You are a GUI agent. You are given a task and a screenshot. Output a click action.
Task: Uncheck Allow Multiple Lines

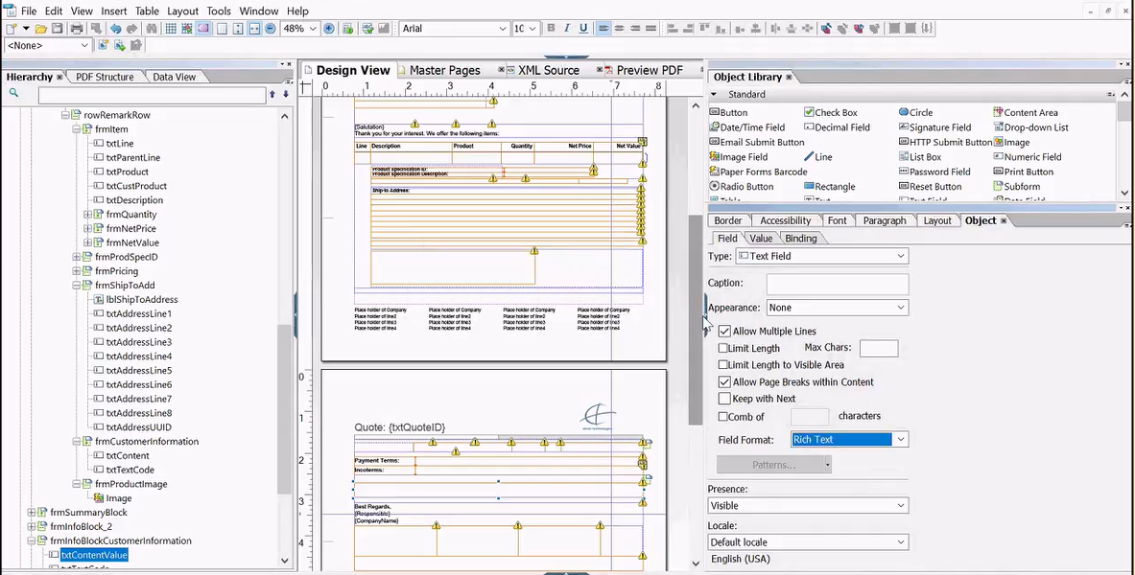[724, 332]
